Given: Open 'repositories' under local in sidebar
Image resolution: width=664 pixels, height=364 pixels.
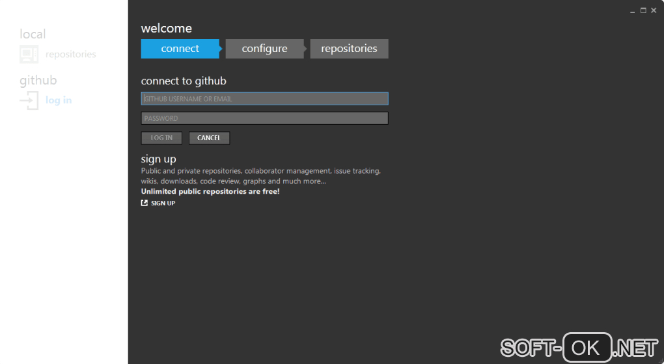Looking at the screenshot, I should coord(71,54).
